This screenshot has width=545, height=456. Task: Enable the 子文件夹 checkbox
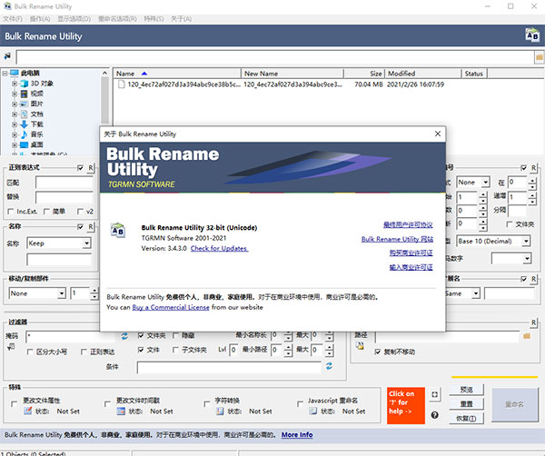click(x=175, y=350)
